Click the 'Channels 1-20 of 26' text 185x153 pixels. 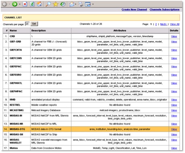pyautogui.click(x=91, y=24)
